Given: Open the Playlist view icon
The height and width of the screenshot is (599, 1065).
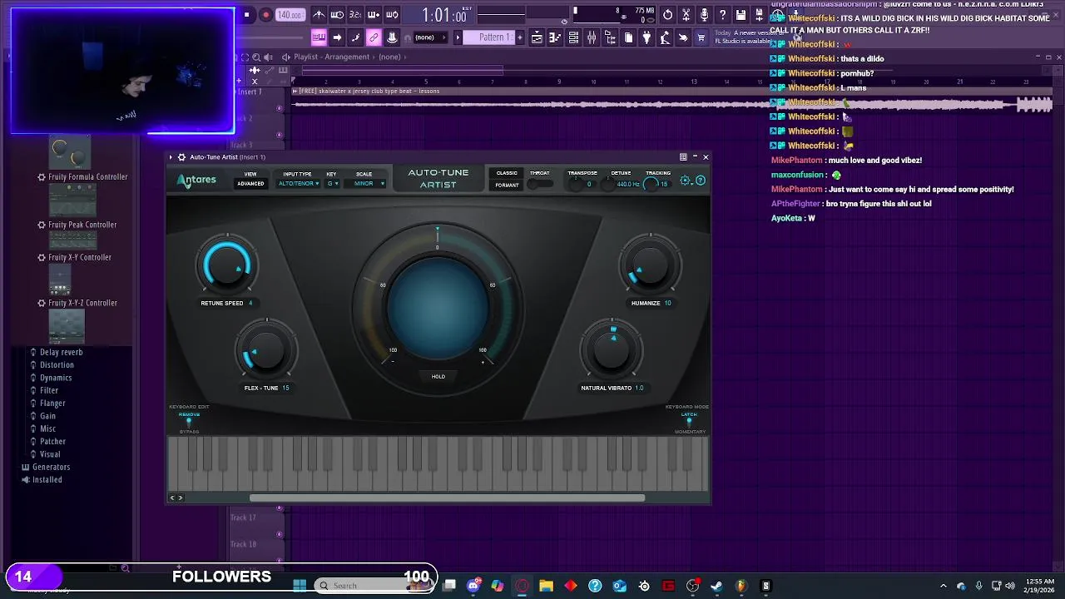Looking at the screenshot, I should click(537, 37).
